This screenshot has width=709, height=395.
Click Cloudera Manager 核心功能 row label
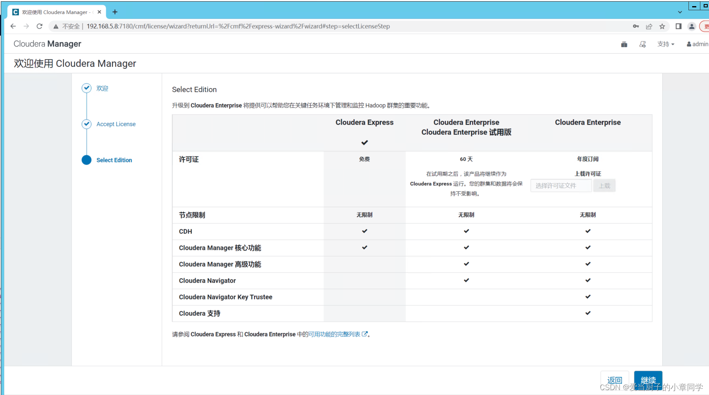[220, 248]
